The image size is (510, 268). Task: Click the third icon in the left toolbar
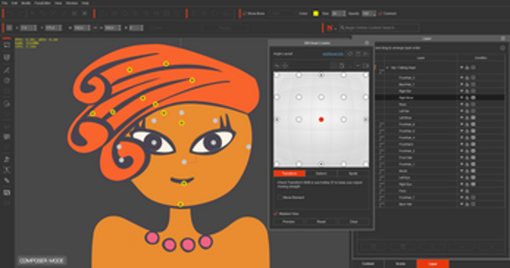pos(7,70)
